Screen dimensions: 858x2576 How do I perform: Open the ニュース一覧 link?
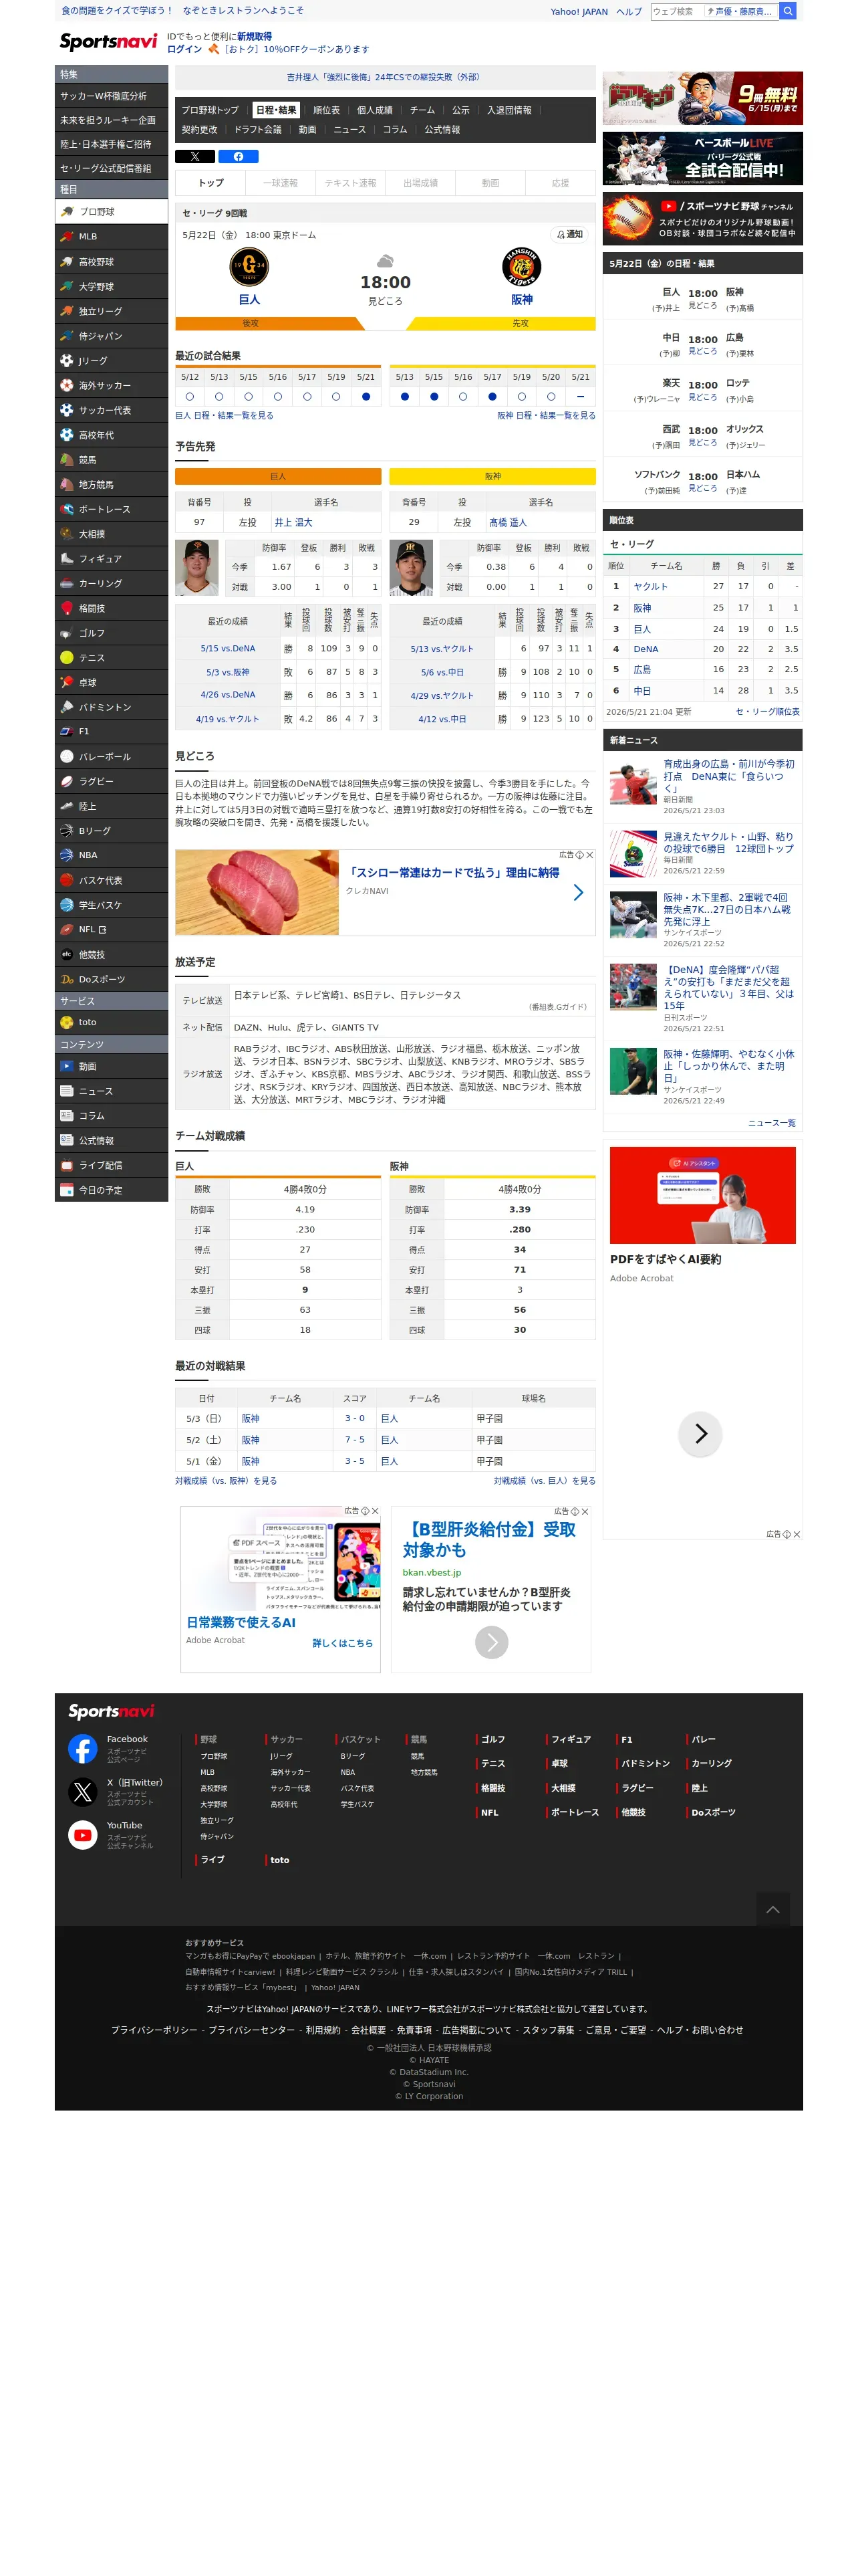point(772,1123)
